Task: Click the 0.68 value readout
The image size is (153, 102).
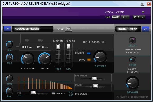Action: (x=71, y=95)
